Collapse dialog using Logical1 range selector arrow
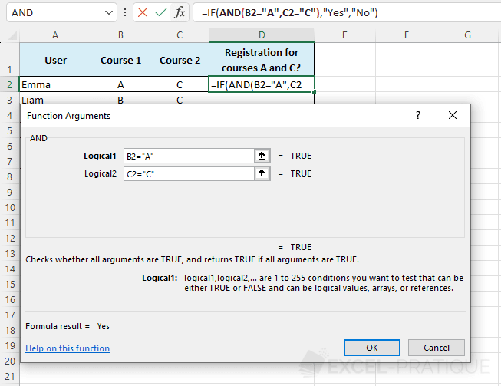The image size is (501, 386). tap(262, 156)
